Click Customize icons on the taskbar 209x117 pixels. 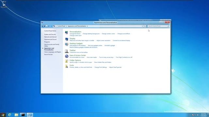click(79, 52)
